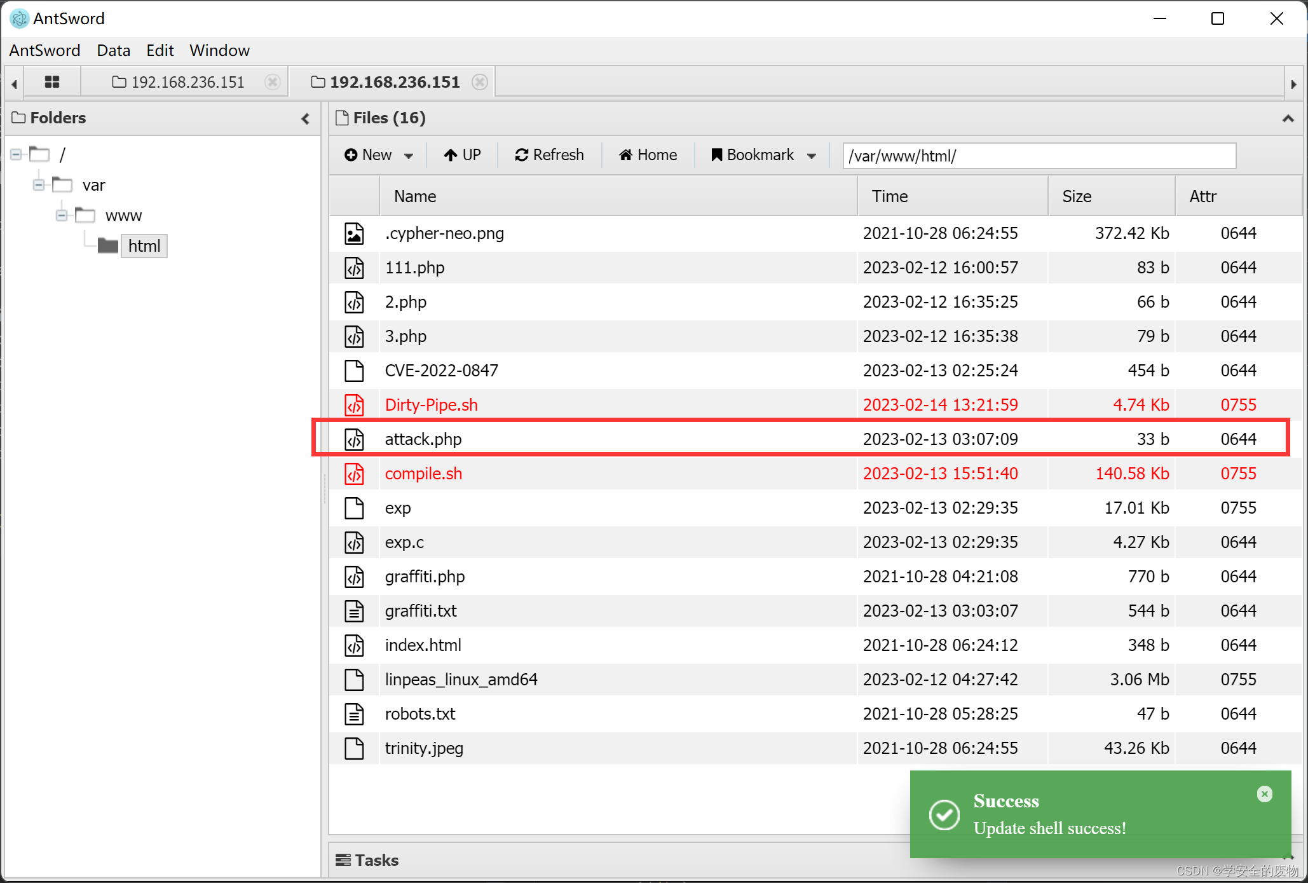
Task: Click the success checkmark icon in the notification
Action: click(944, 815)
